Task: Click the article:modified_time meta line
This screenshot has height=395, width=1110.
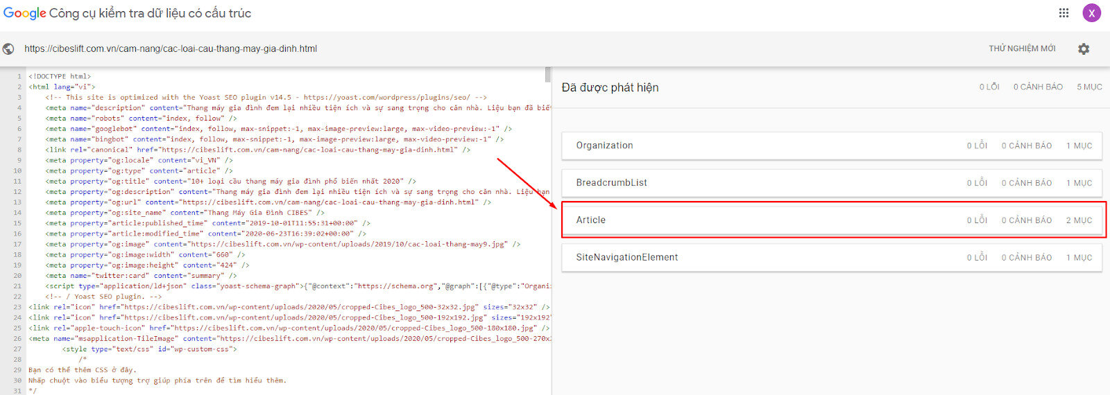Action: pos(205,234)
